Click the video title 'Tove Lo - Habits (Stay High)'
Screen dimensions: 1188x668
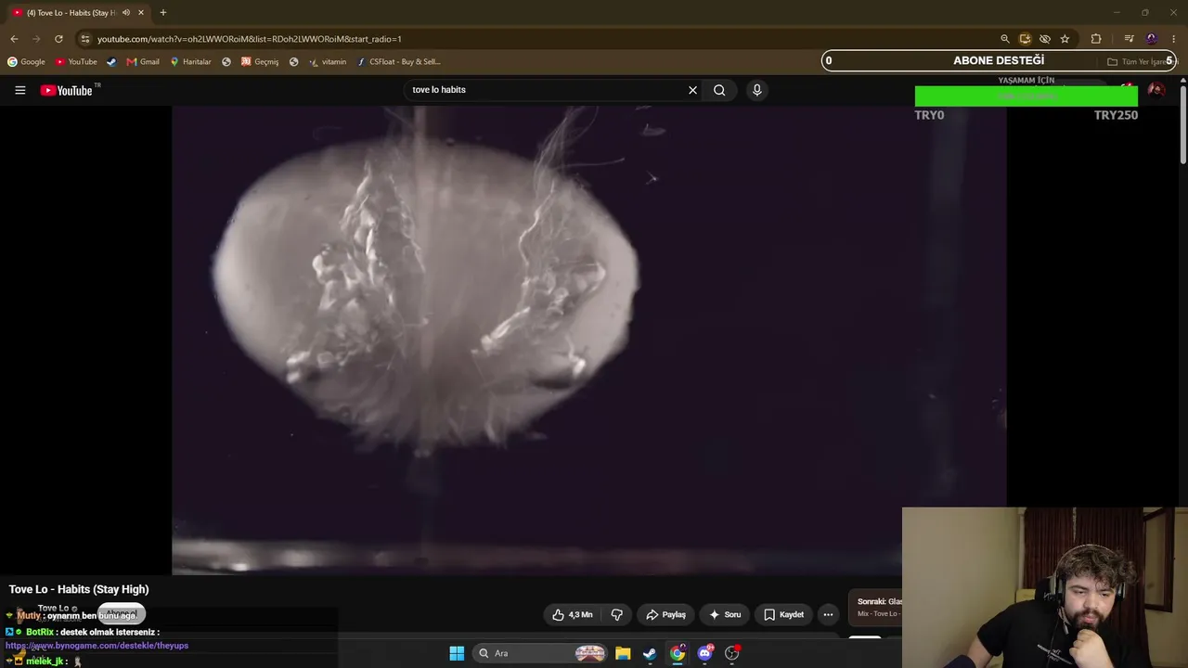tap(79, 589)
